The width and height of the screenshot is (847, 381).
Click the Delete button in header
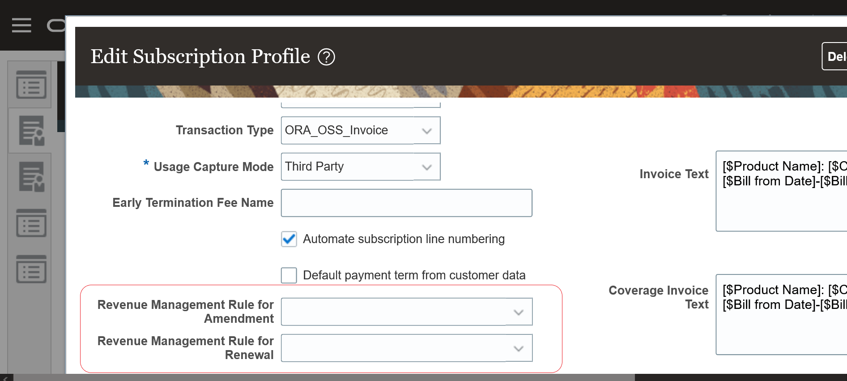[x=835, y=56]
